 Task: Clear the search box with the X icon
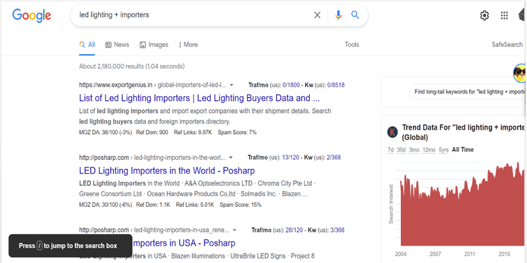(317, 15)
